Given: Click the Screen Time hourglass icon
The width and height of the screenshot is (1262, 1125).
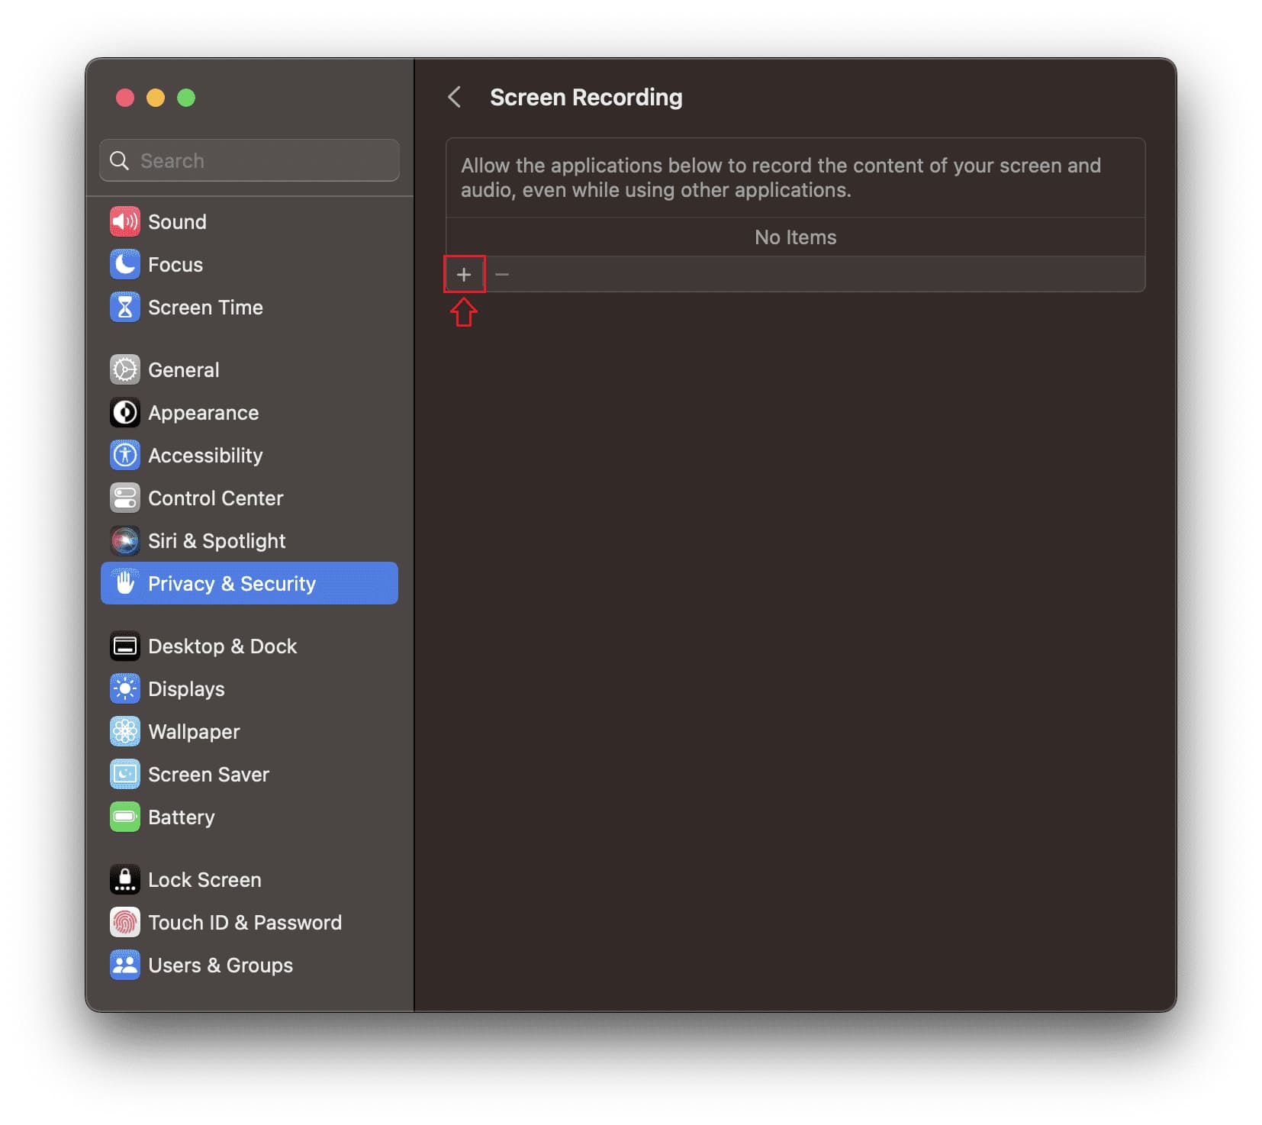Looking at the screenshot, I should [x=124, y=307].
